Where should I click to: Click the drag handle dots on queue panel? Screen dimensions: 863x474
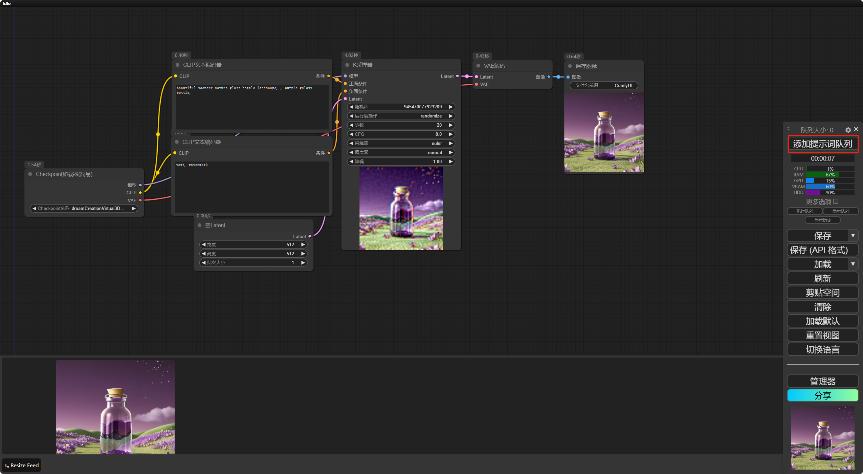coord(789,130)
